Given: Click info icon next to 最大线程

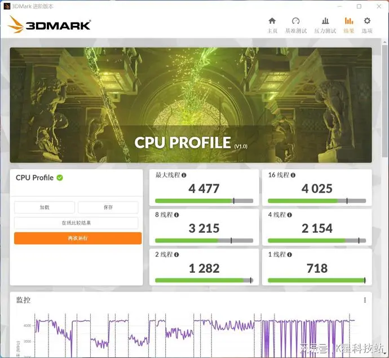Looking at the screenshot, I should (x=184, y=175).
